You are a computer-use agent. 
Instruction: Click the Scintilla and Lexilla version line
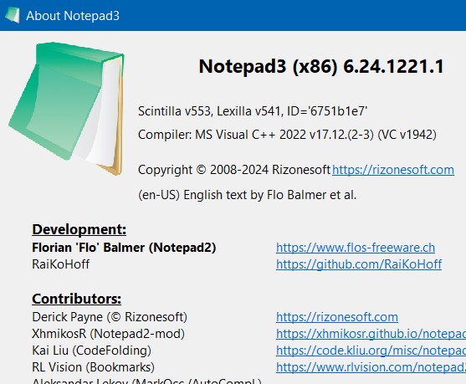coord(253,111)
